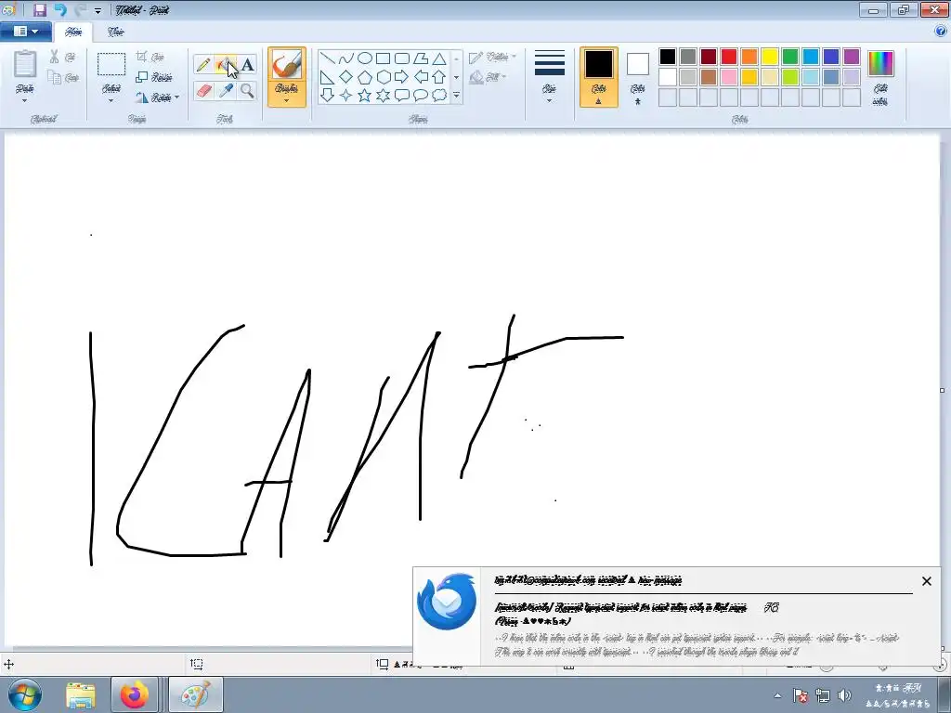Close the Thunderbird new message notification
Viewport: 951px width, 713px height.
point(926,581)
